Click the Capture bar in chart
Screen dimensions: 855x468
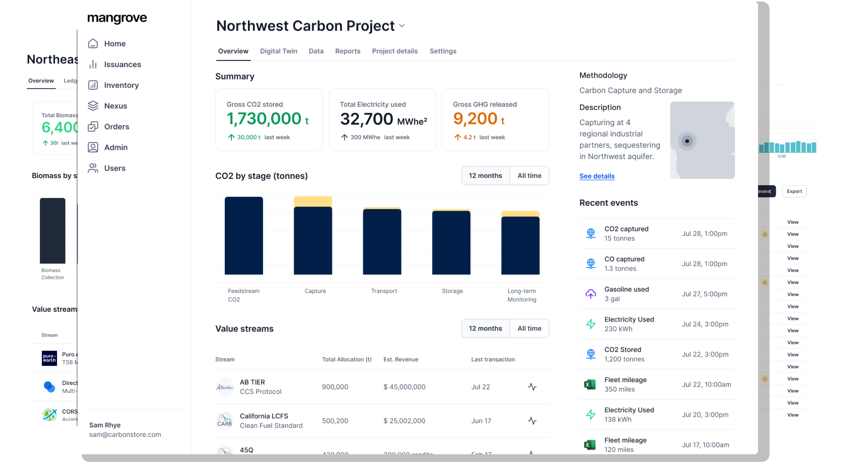click(313, 239)
